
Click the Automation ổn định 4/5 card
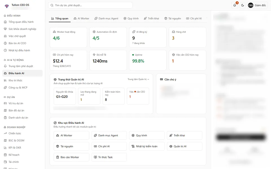point(108,37)
